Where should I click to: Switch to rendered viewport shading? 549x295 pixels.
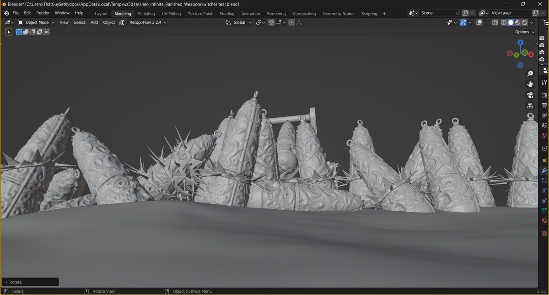click(x=524, y=22)
